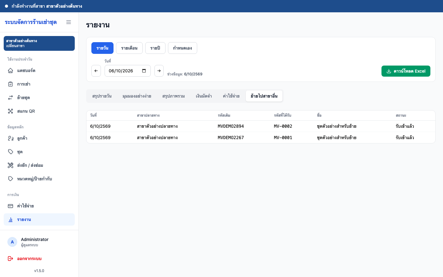The height and width of the screenshot is (277, 443).
Task: Select ย้ายไปสาขาอื่น tab
Action: pyautogui.click(x=264, y=96)
